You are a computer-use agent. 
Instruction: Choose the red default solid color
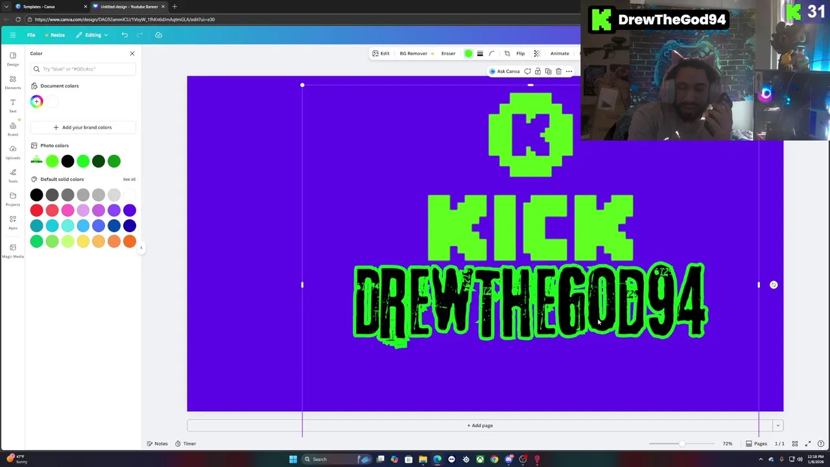[36, 210]
